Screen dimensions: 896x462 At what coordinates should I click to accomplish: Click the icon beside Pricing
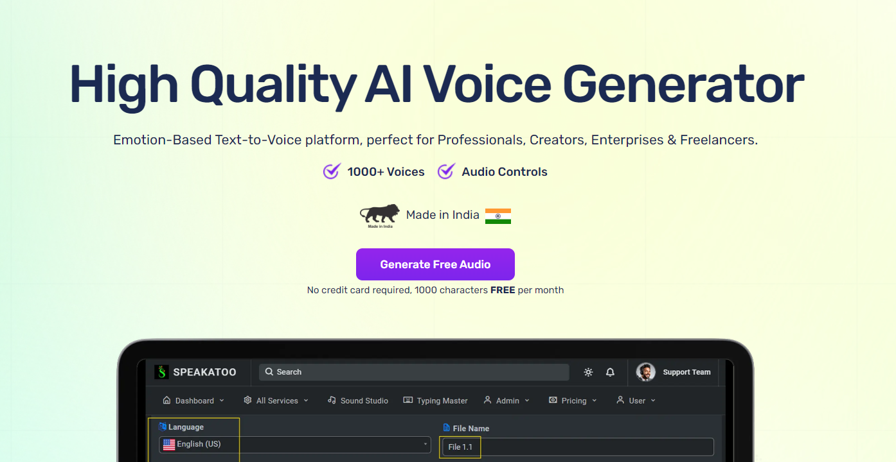pos(553,400)
